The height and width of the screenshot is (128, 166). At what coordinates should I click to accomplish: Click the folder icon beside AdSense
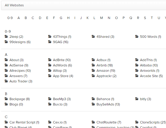pos(6,65)
